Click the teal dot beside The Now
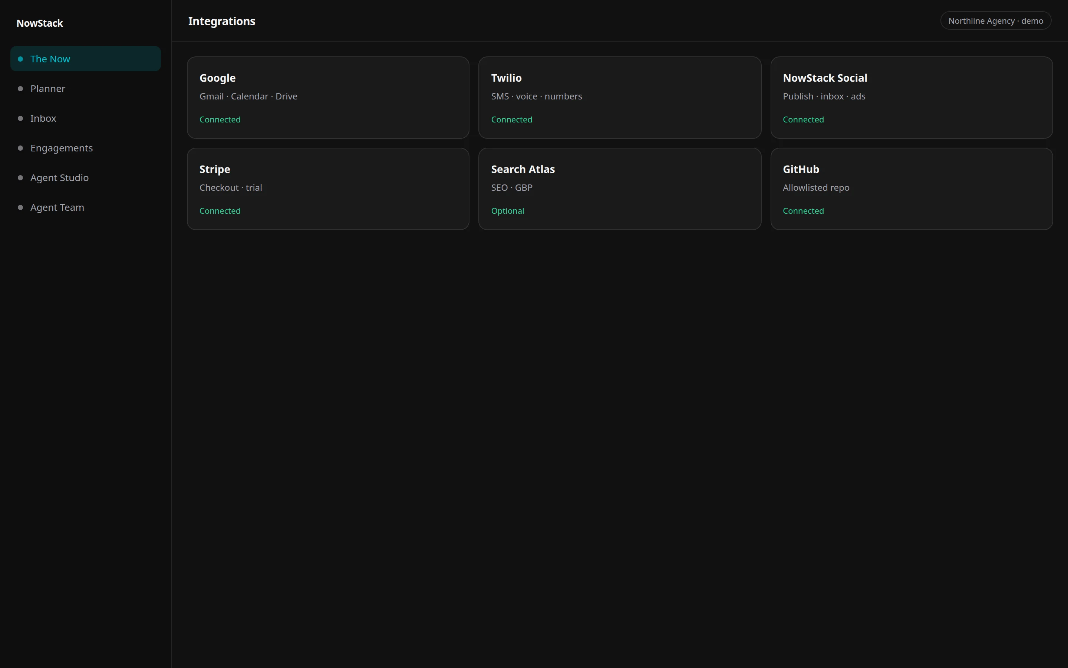The image size is (1068, 668). [x=20, y=59]
